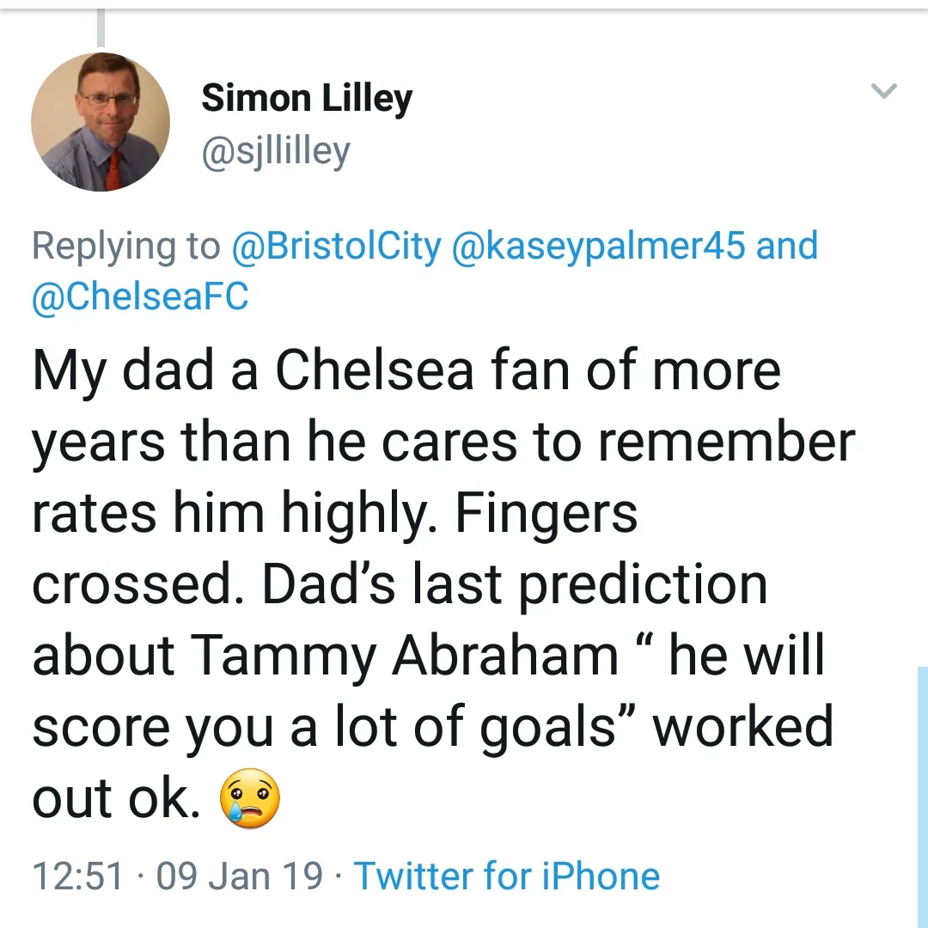Click the thread connector line above the avatar

101,27
